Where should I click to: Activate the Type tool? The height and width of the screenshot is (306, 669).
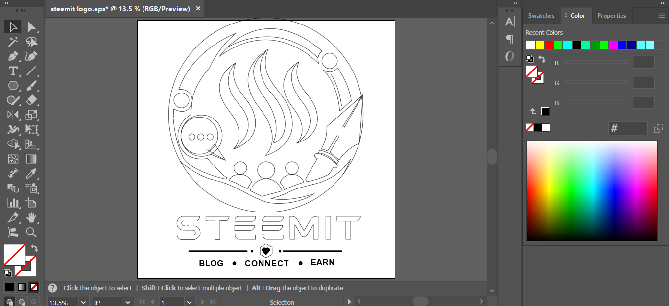[x=13, y=71]
